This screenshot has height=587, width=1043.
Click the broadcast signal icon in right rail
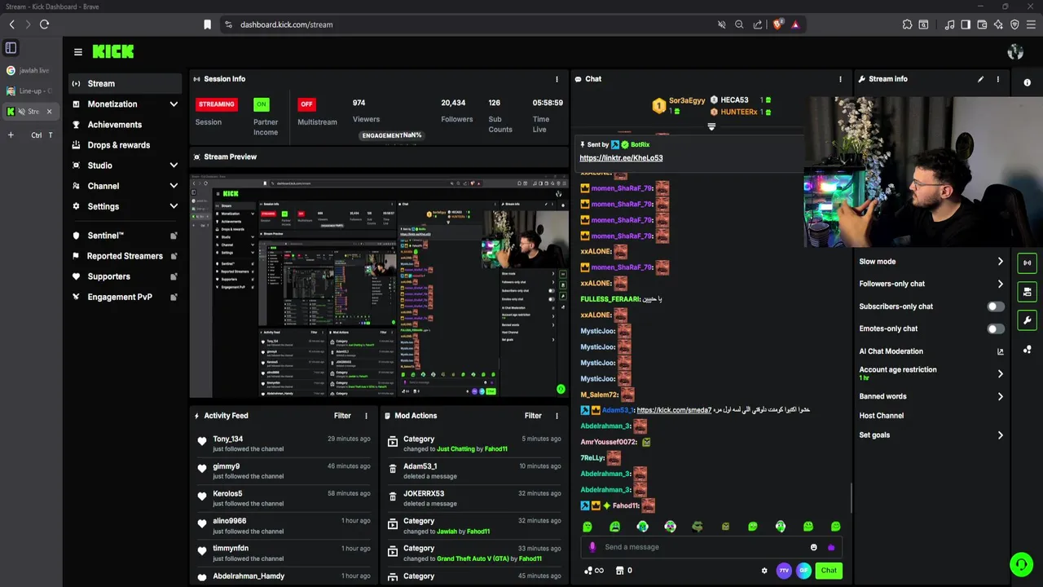[x=1027, y=263]
